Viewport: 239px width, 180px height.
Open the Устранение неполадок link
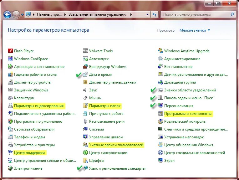click(184, 137)
